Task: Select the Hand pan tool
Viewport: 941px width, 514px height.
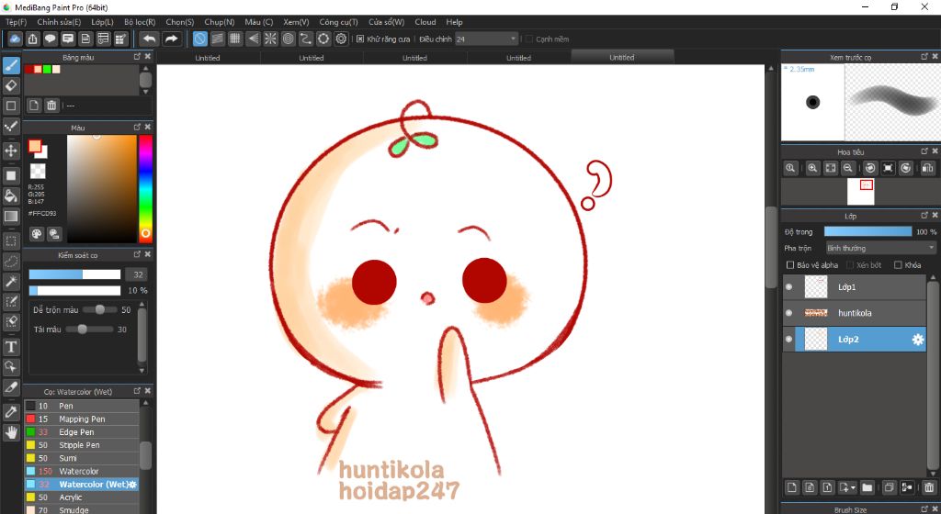Action: (11, 432)
